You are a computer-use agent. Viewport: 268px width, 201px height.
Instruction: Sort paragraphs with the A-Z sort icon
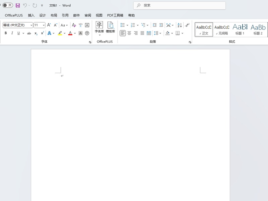point(180,25)
